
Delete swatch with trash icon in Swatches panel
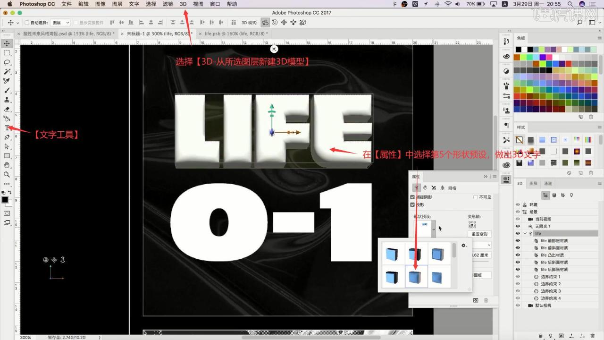coord(592,117)
